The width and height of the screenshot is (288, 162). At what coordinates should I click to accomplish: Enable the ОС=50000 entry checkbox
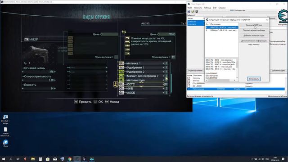[189, 86]
